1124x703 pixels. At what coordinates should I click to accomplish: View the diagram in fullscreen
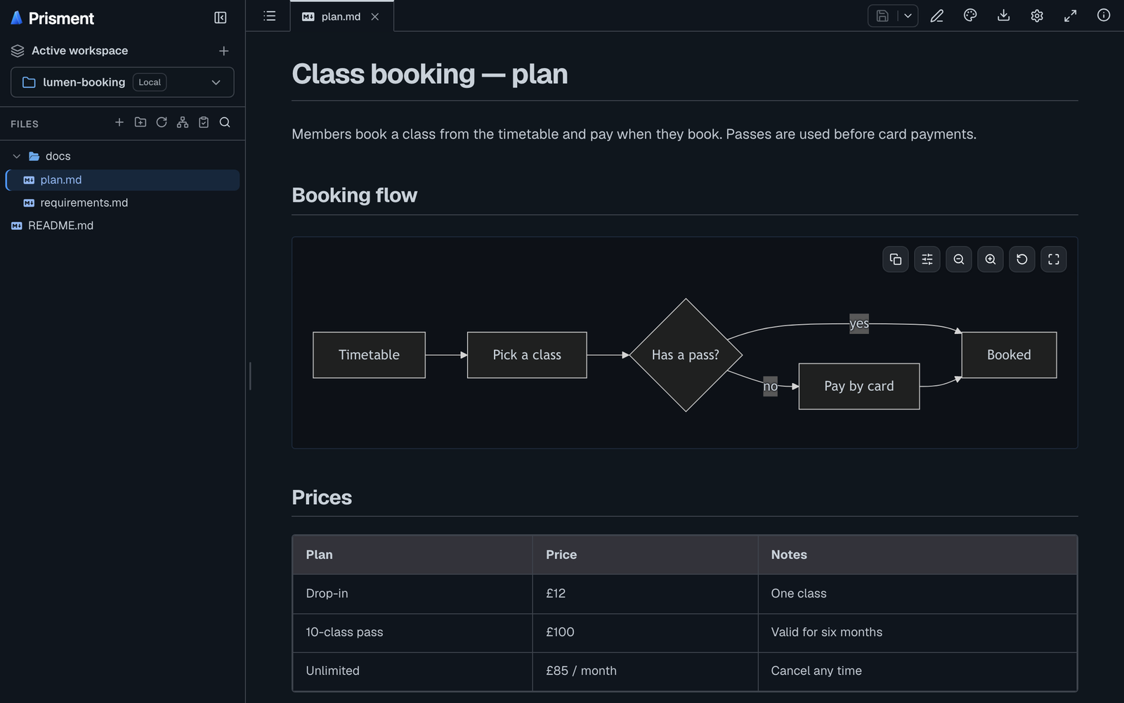pos(1054,259)
